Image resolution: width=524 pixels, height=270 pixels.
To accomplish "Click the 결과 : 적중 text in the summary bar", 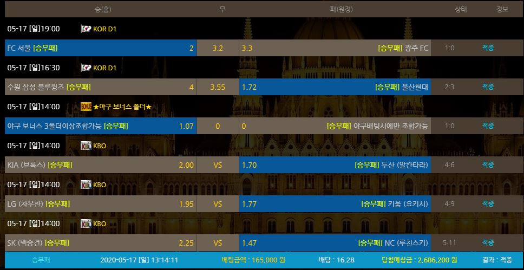I will coord(498,260).
